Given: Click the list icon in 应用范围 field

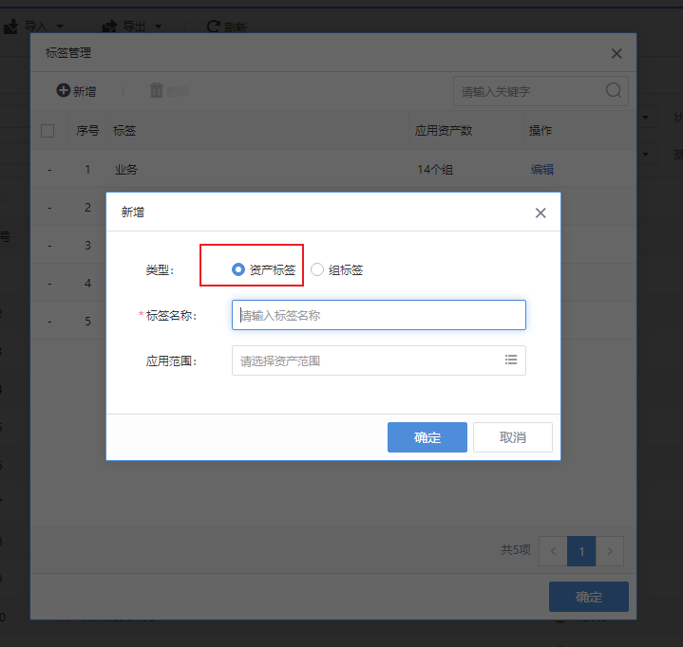Looking at the screenshot, I should coord(511,360).
